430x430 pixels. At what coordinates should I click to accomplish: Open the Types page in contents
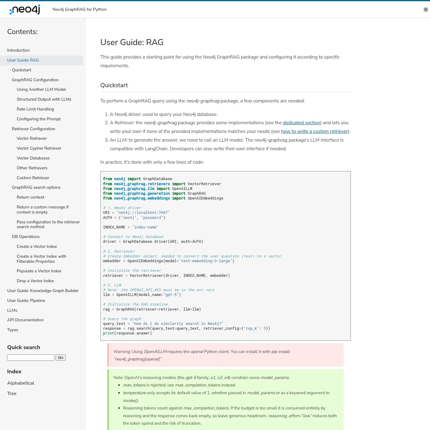pos(13,330)
